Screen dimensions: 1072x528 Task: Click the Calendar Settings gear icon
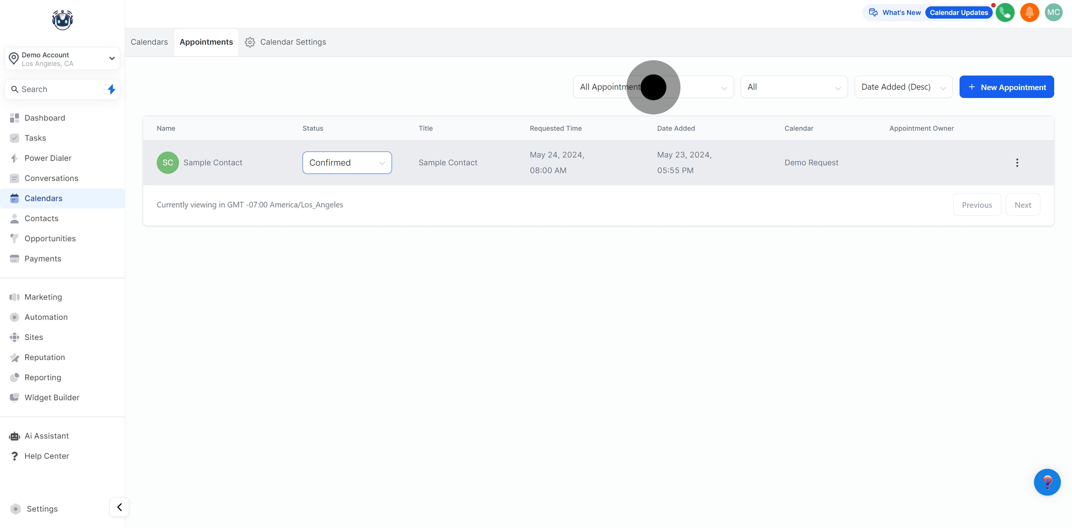(x=250, y=42)
